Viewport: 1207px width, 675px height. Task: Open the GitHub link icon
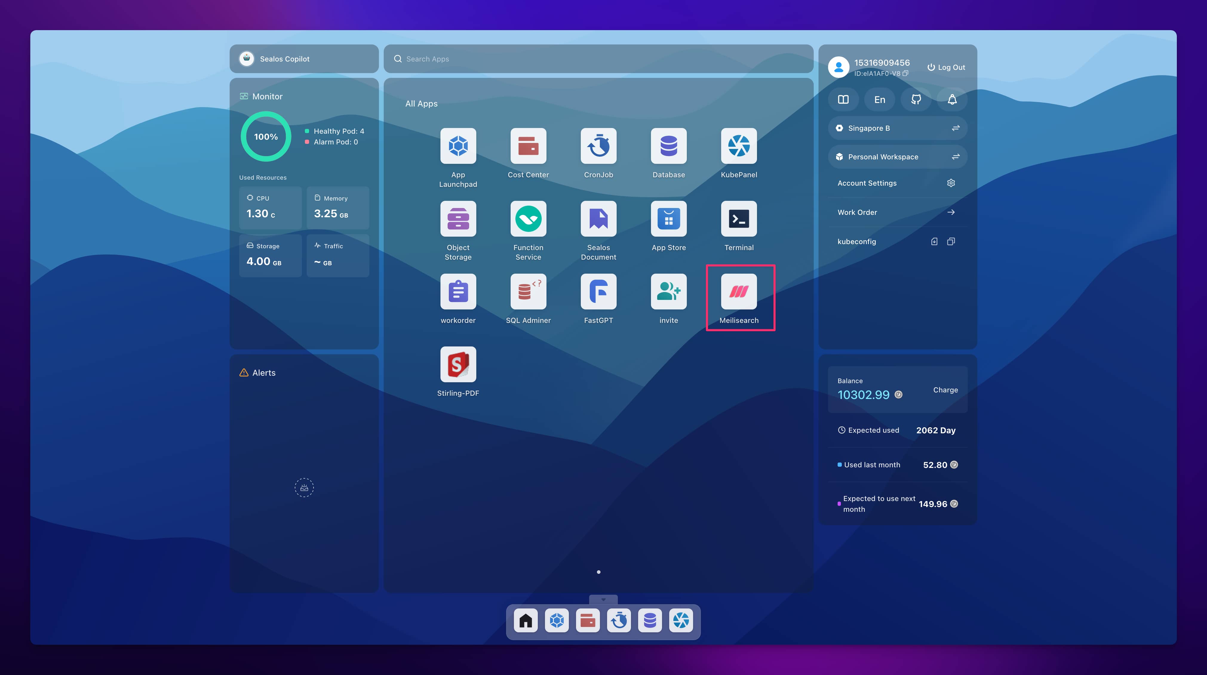(x=916, y=100)
